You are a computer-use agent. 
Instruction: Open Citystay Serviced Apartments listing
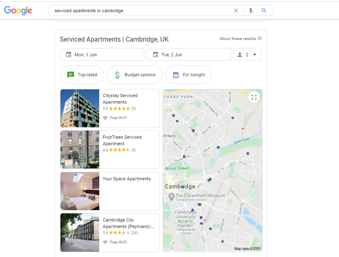pos(110,108)
